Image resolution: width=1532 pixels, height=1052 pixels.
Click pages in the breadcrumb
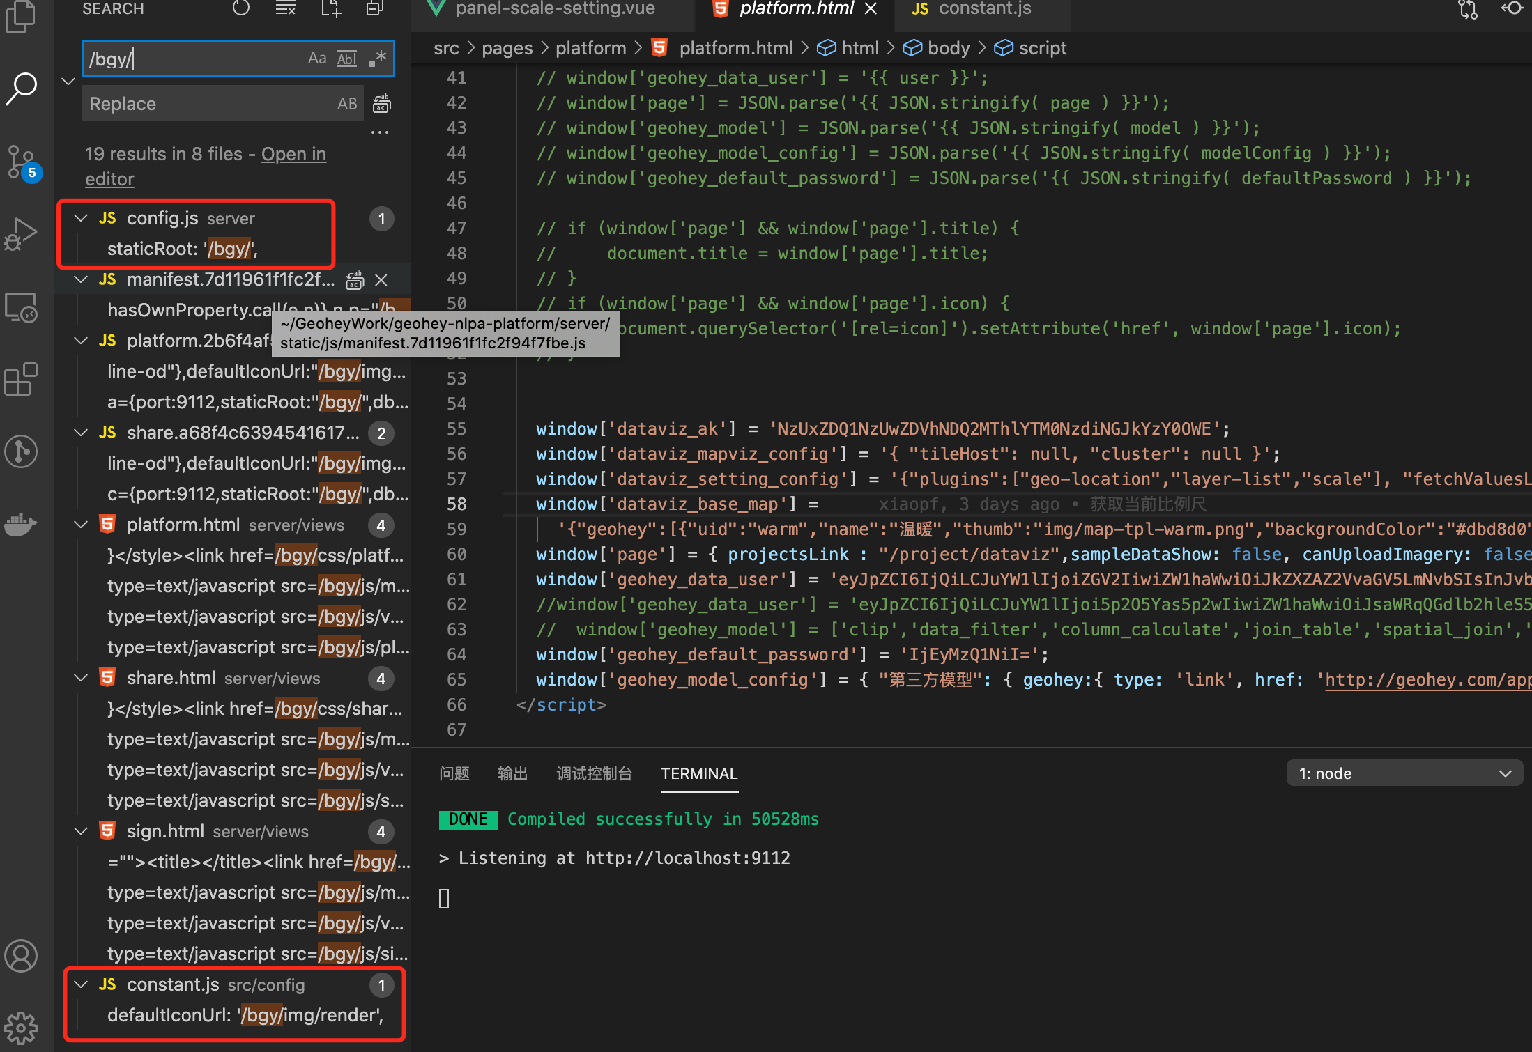click(x=507, y=48)
